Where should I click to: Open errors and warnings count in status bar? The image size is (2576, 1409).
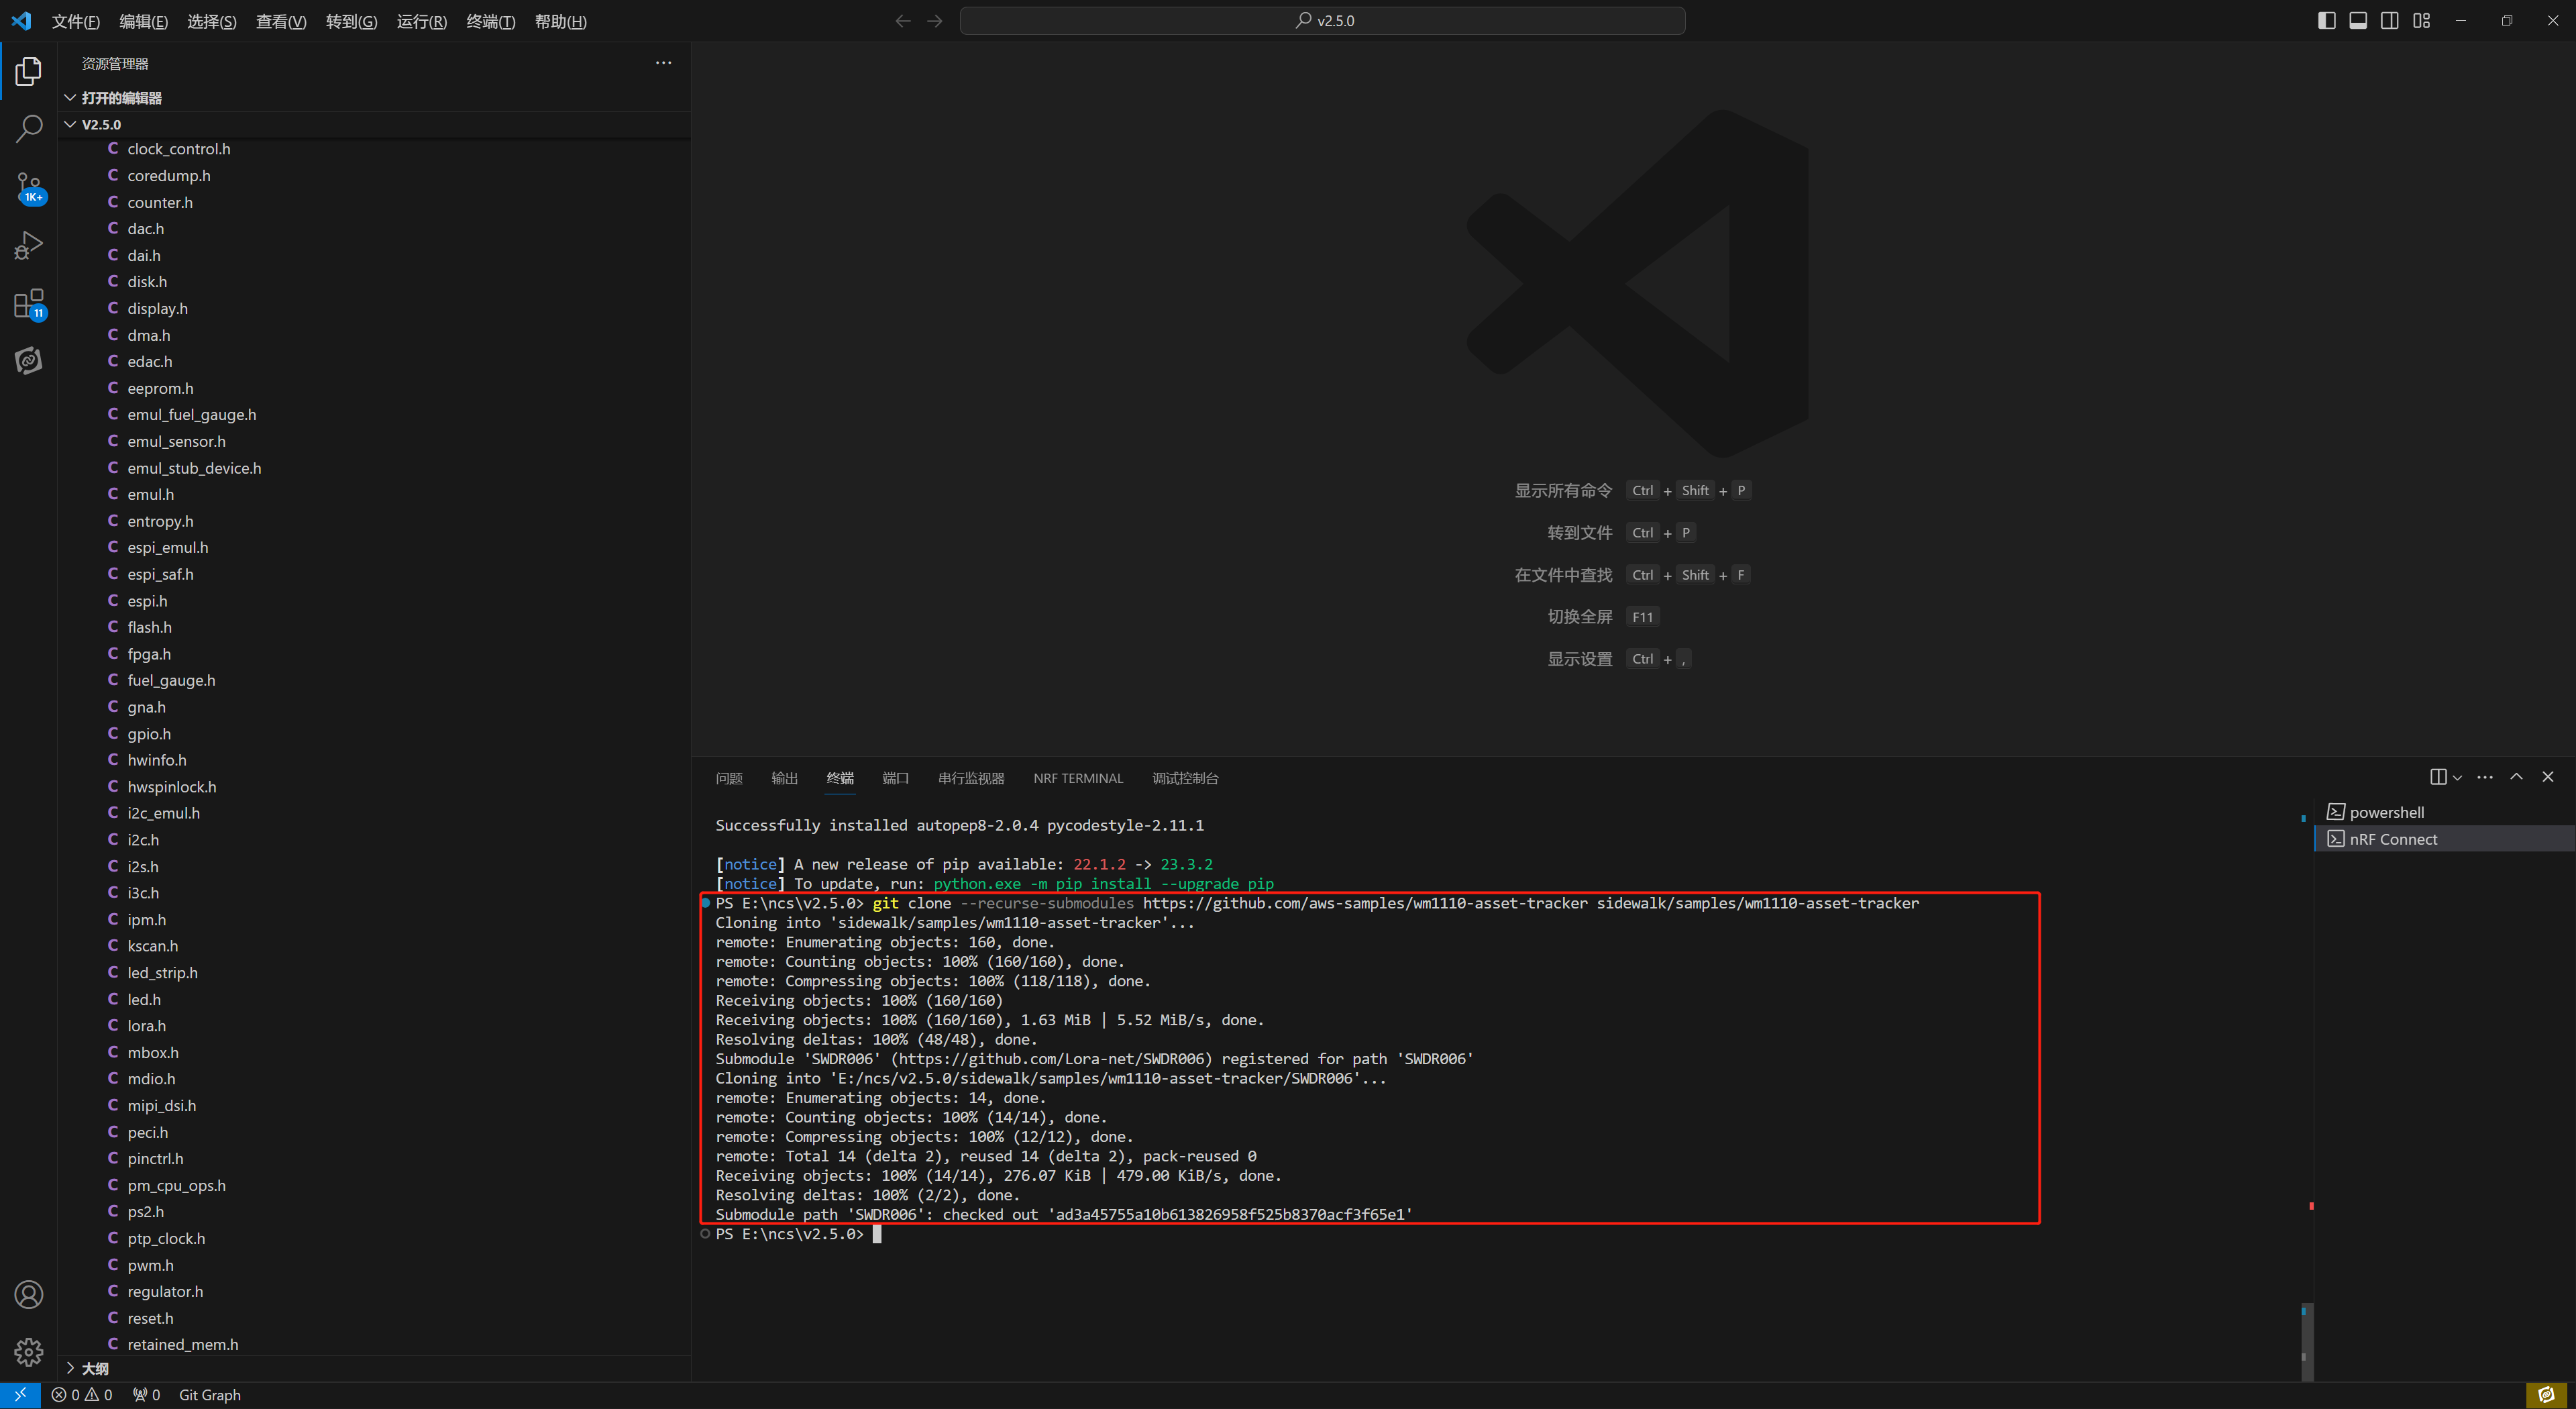[82, 1395]
